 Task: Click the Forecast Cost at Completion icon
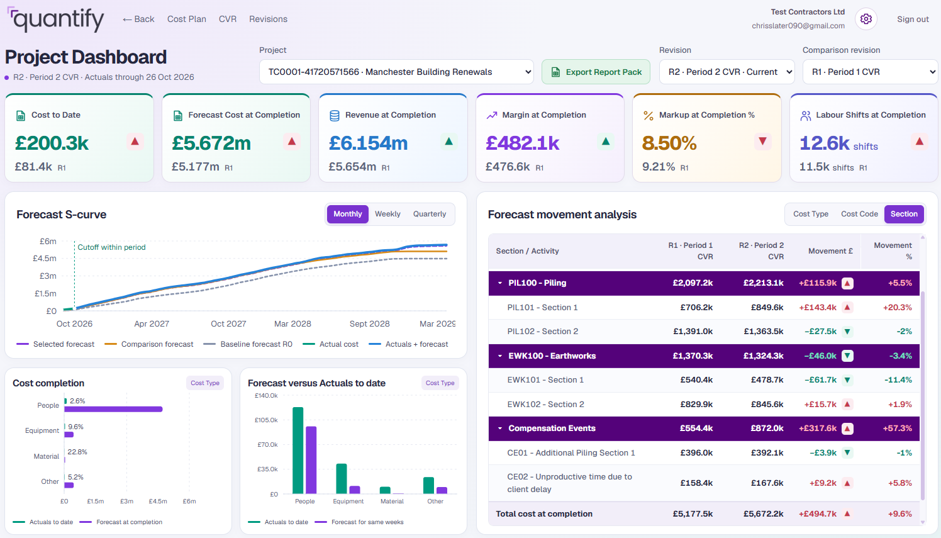pyautogui.click(x=177, y=115)
